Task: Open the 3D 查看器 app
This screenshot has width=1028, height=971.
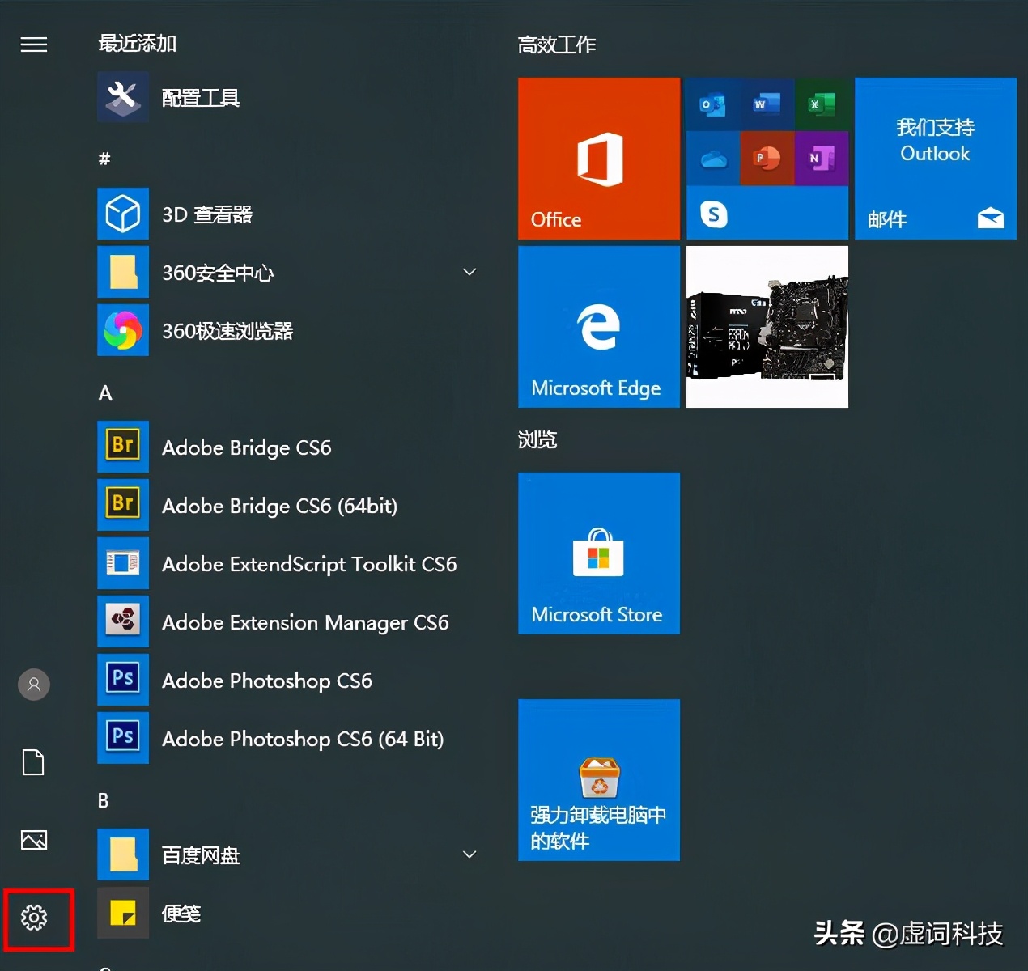Action: coord(206,214)
